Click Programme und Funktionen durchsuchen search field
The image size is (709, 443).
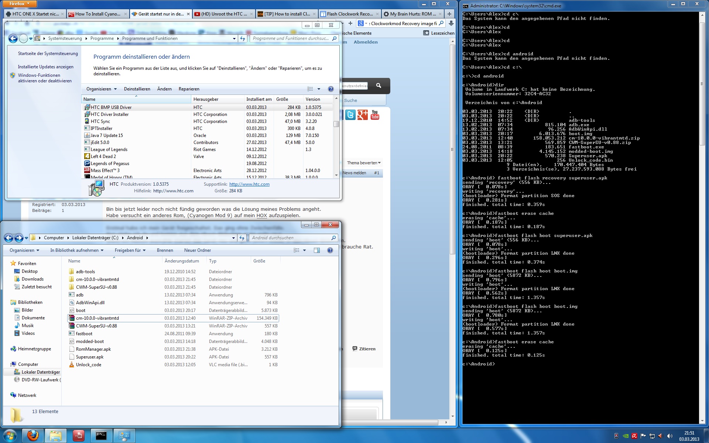tap(294, 38)
